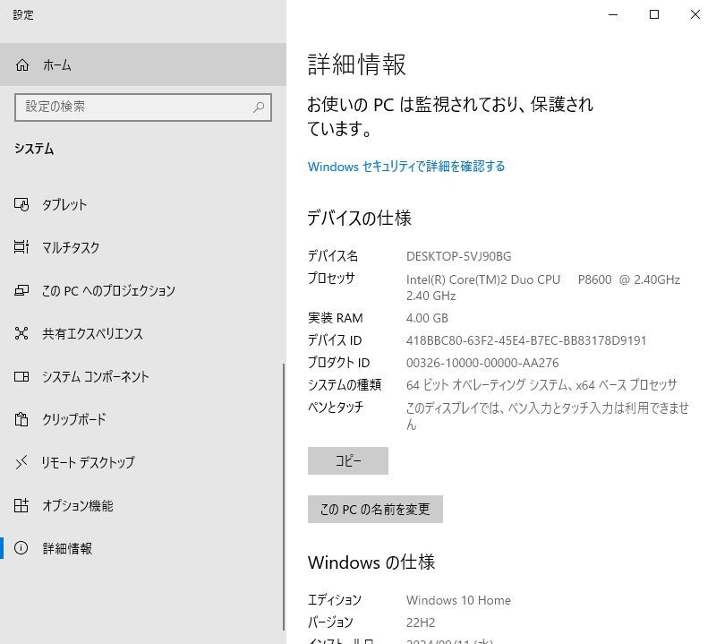The image size is (716, 644).
Task: Close the 設定 window
Action: 695,14
